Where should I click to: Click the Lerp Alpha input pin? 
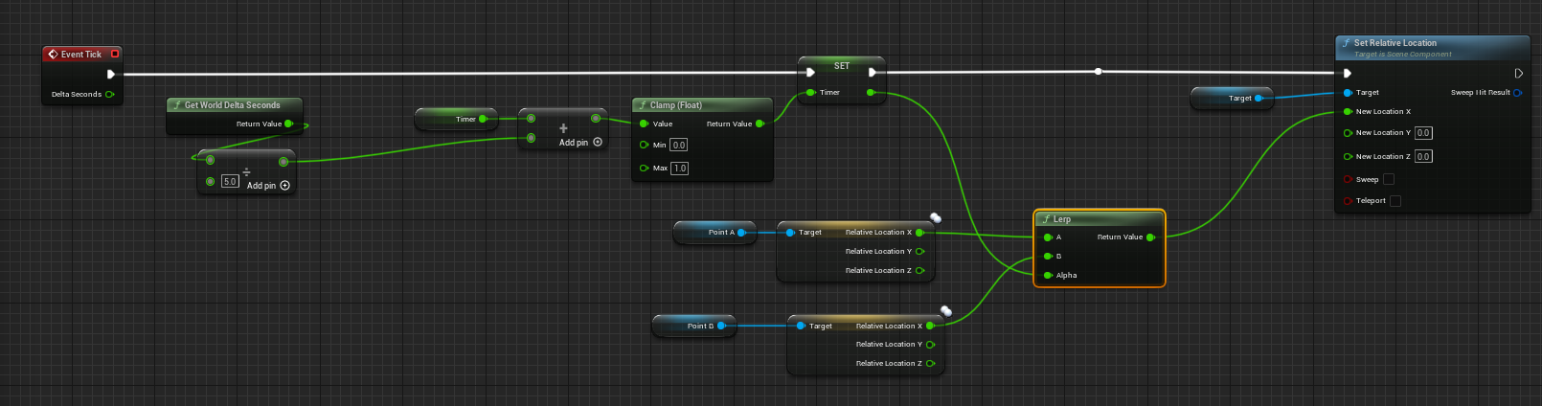[1048, 275]
